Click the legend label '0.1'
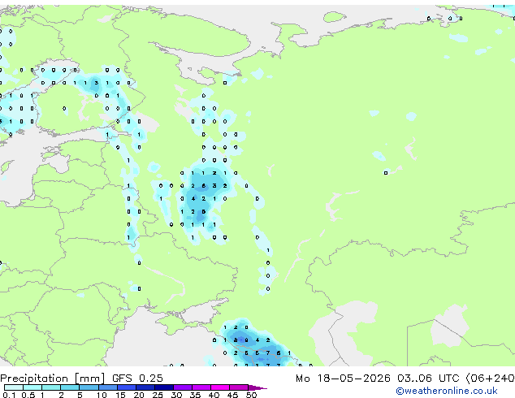This screenshot has width=515, height=398. pos(9,395)
